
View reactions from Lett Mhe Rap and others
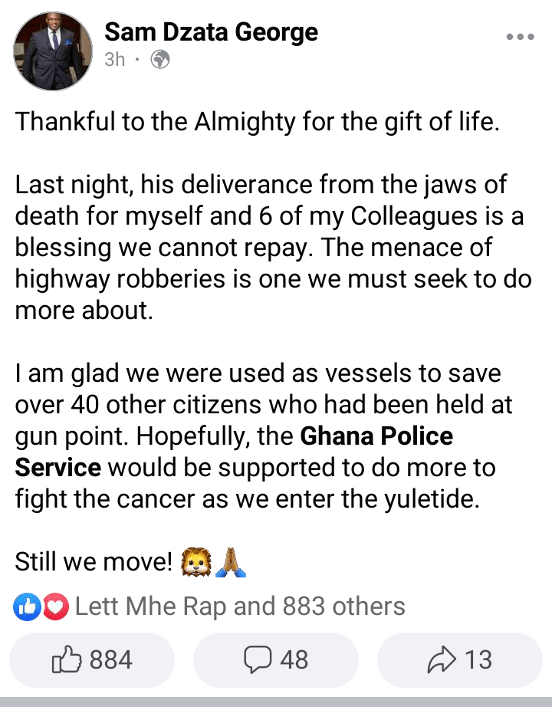point(240,606)
